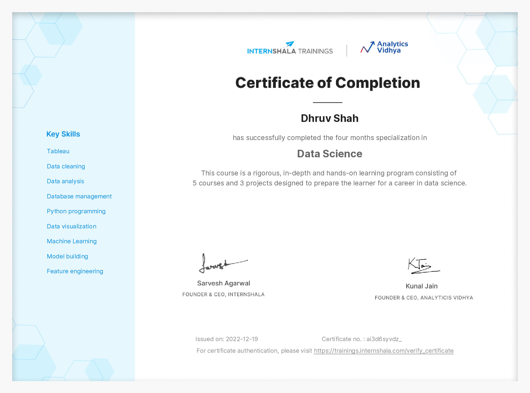This screenshot has width=530, height=393.
Task: Expand the Key Skills section header
Action: coord(63,134)
